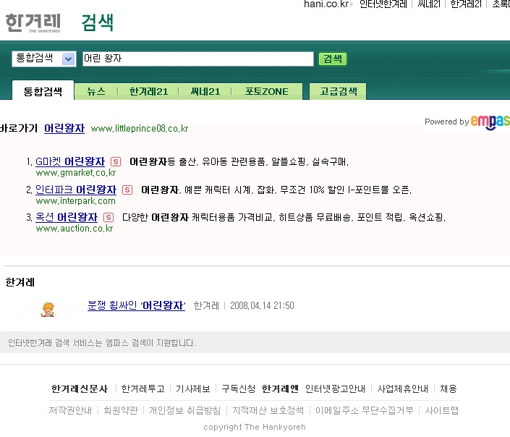Click the red S icon beside 인터파크 어린왕자
Image resolution: width=510 pixels, height=437 pixels.
127,190
